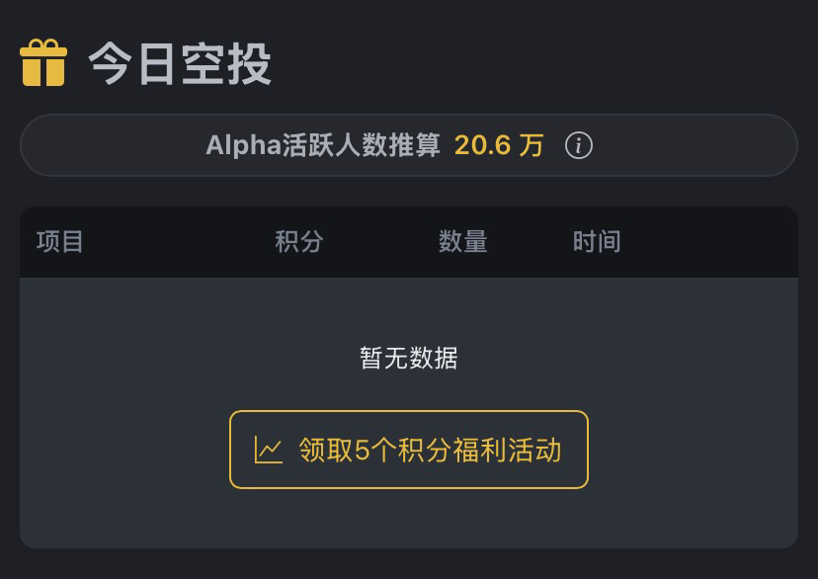
Task: Click the word Alpha in the stats bar
Action: tap(230, 146)
